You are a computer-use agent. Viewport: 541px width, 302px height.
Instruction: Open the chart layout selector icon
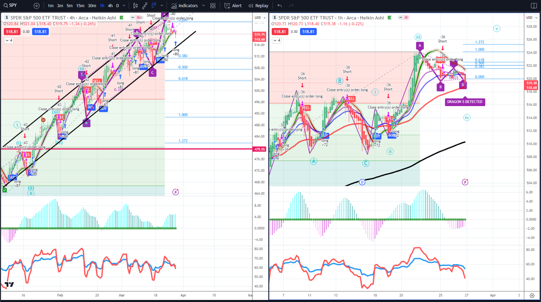pos(534,6)
